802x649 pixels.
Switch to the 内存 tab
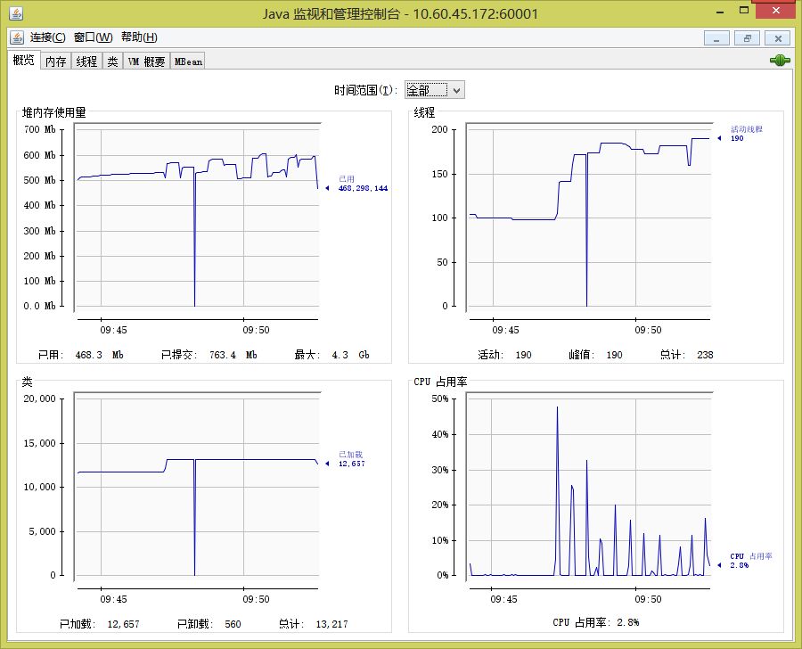pyautogui.click(x=56, y=62)
